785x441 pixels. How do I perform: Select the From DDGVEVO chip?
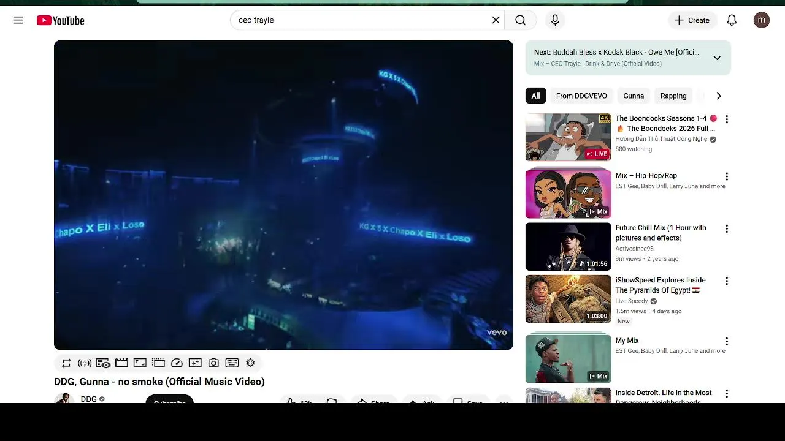pyautogui.click(x=581, y=96)
